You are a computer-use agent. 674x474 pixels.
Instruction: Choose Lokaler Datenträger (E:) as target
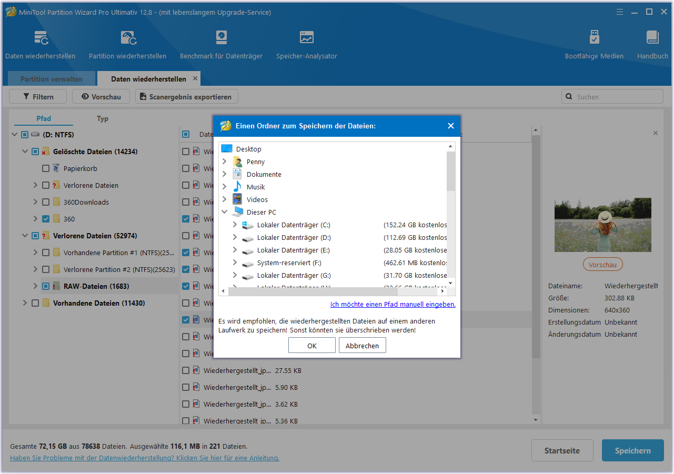click(294, 250)
